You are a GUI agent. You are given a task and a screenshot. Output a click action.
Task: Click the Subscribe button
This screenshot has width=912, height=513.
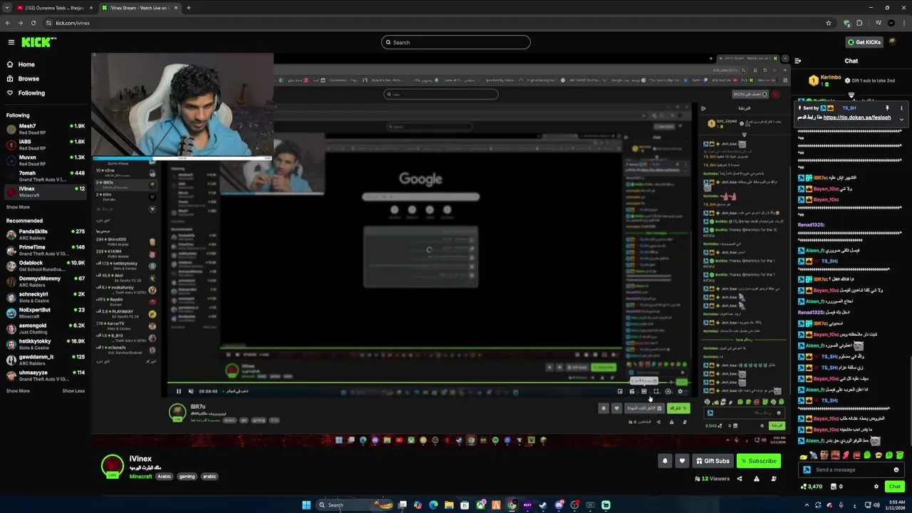[758, 461]
